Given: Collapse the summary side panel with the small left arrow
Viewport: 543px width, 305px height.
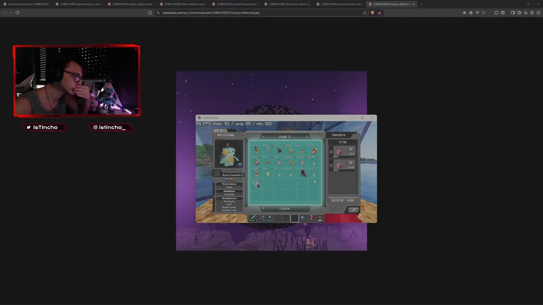Looking at the screenshot, I should click(213, 197).
